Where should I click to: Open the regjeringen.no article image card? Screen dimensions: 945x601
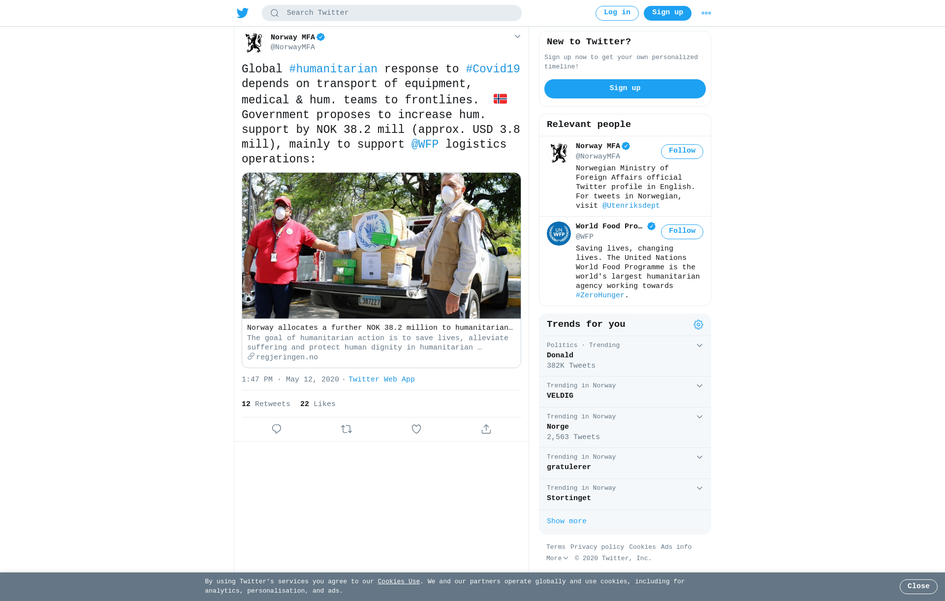tap(381, 245)
